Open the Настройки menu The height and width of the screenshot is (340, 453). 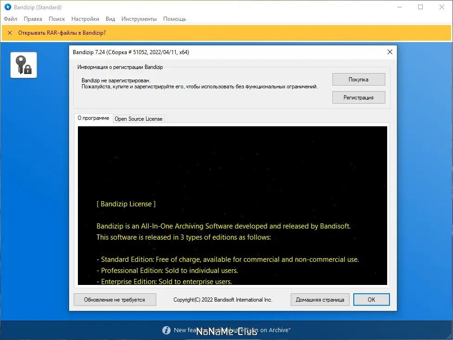click(85, 19)
